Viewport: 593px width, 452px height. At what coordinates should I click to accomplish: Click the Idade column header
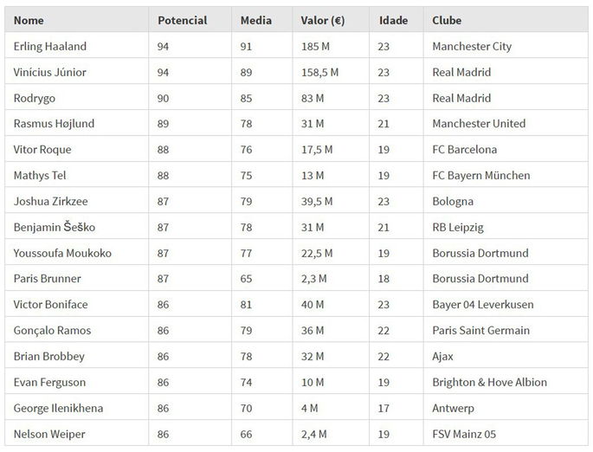coord(392,20)
